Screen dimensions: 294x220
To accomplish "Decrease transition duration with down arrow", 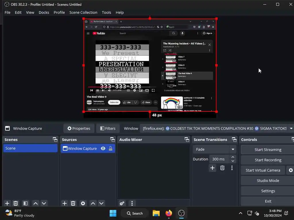I will click(233, 161).
